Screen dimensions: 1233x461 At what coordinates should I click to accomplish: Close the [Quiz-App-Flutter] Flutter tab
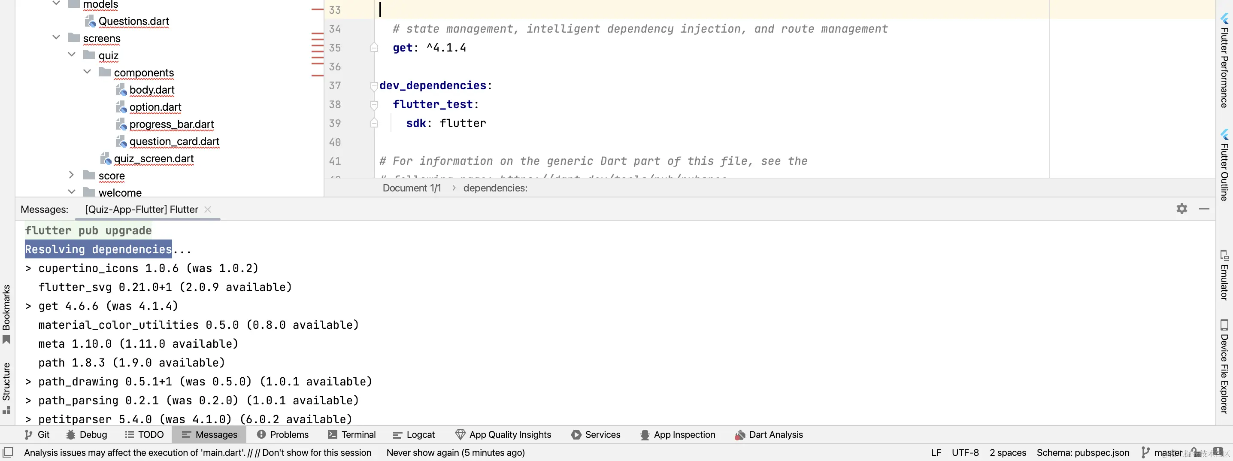click(x=208, y=209)
